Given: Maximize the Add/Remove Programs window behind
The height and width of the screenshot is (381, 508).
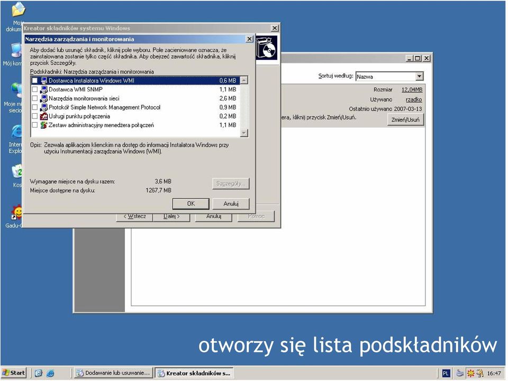Looking at the screenshot, I should coord(418,58).
